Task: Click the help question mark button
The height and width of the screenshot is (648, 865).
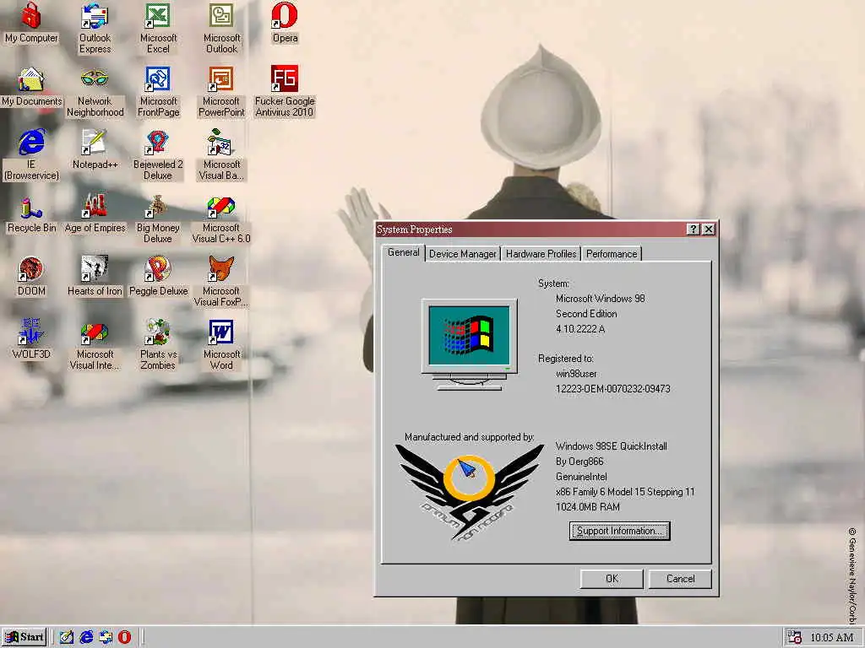Action: click(x=694, y=229)
